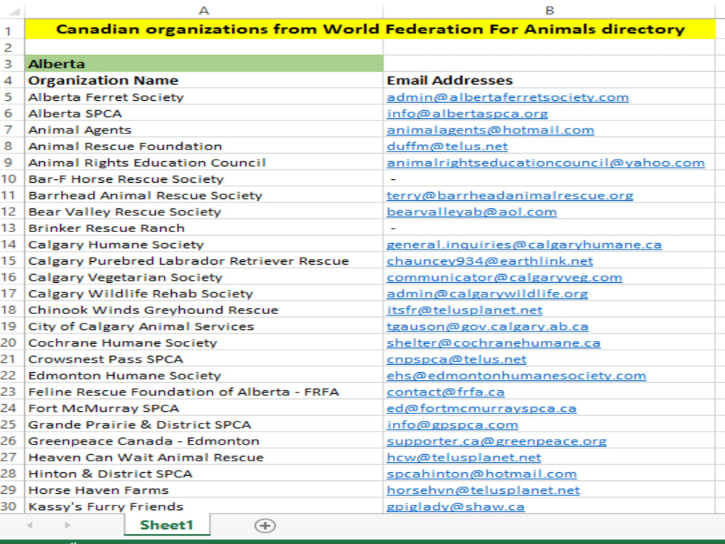The image size is (725, 544).
Task: Open cnpspca@telus.net link
Action: [456, 359]
